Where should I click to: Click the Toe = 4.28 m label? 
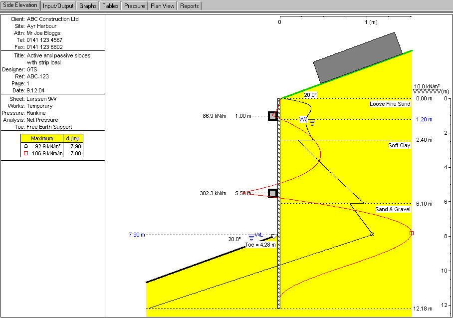[260, 245]
